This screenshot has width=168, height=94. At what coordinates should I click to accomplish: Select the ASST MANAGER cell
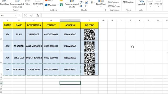point(34,46)
